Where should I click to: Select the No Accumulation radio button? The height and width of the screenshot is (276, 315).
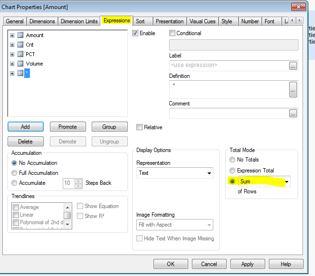(14, 163)
